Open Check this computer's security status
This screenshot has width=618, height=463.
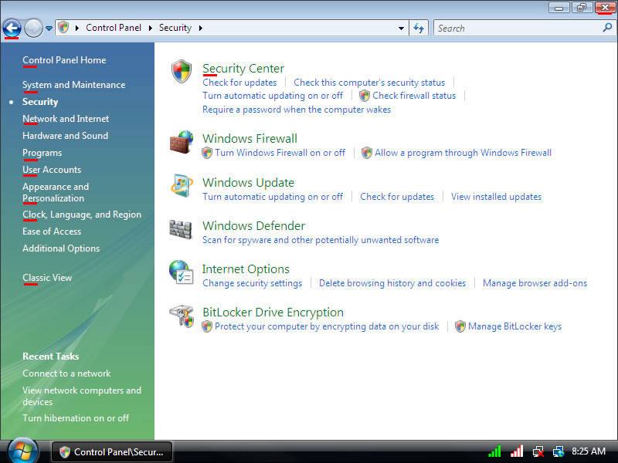[x=369, y=83]
